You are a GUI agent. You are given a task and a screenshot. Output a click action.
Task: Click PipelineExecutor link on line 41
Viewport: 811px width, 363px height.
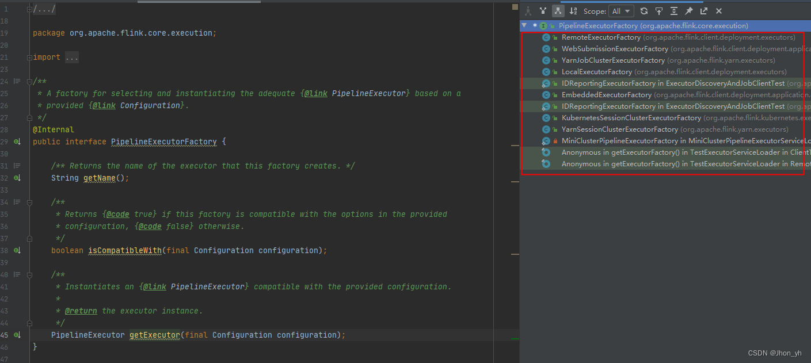point(208,286)
